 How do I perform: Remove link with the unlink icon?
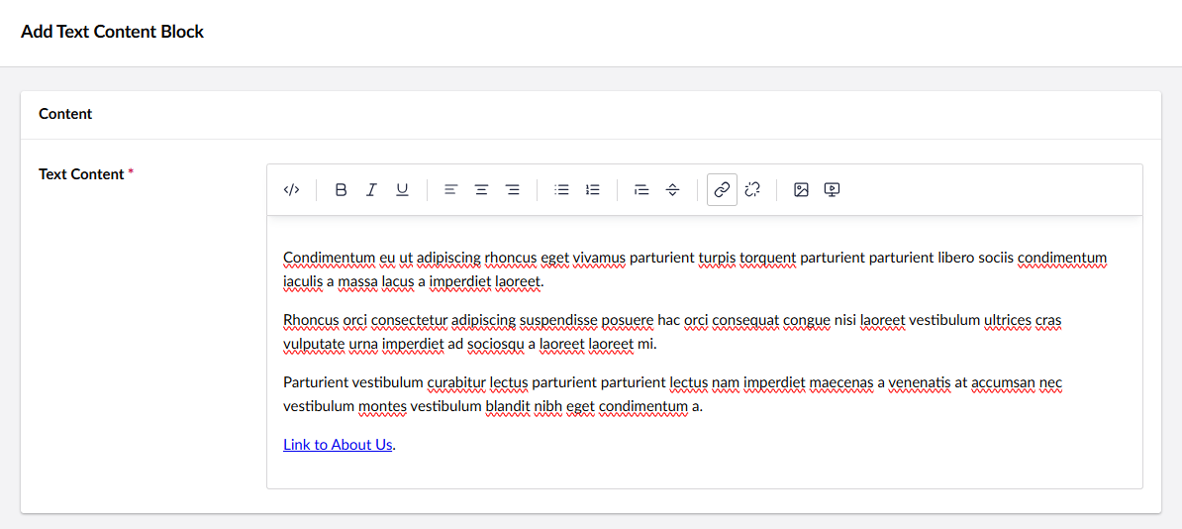pyautogui.click(x=752, y=190)
